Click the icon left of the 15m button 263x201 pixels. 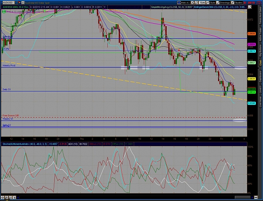(197, 3)
